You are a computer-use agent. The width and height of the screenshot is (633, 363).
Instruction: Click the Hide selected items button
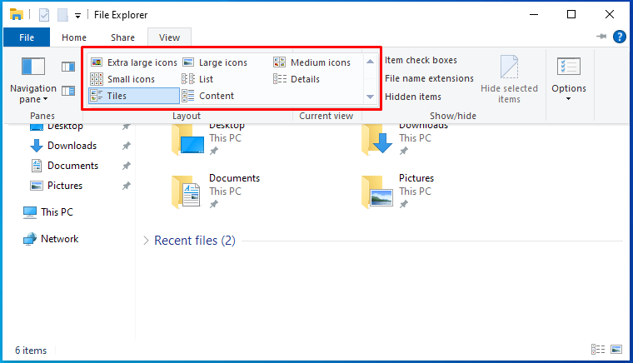(509, 79)
